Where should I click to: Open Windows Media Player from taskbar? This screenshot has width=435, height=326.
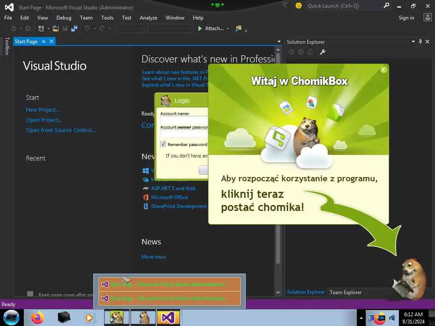tap(89, 318)
